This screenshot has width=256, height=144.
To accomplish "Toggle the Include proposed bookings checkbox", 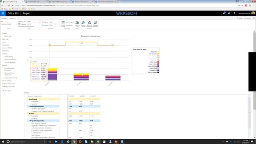I will tap(19, 26).
